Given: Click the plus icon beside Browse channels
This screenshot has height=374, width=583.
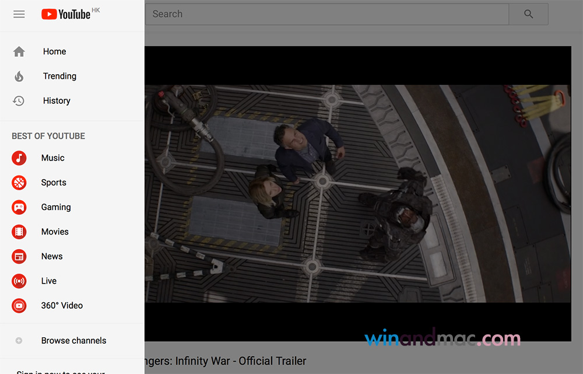Looking at the screenshot, I should click(x=19, y=341).
